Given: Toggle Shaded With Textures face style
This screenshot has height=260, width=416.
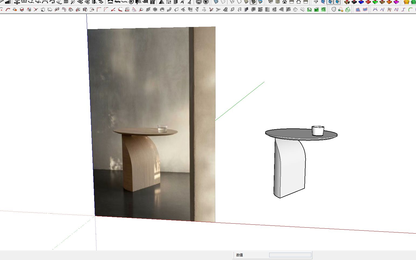Looking at the screenshot, I should tap(253, 2).
